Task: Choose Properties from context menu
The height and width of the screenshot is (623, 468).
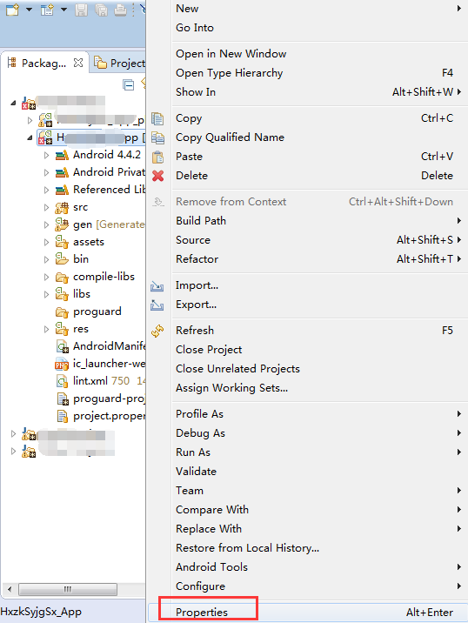Action: (x=307, y=613)
